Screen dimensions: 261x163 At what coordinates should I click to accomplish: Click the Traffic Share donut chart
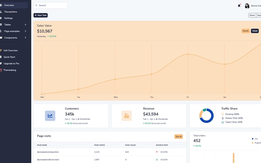[x=207, y=116]
